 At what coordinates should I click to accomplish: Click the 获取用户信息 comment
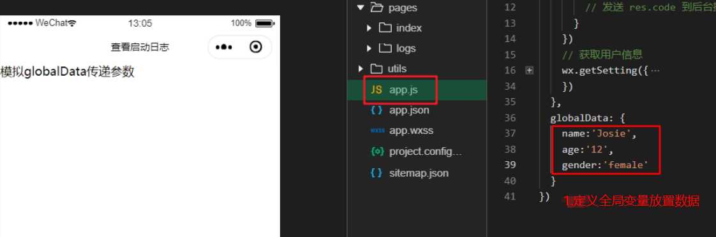(x=602, y=55)
